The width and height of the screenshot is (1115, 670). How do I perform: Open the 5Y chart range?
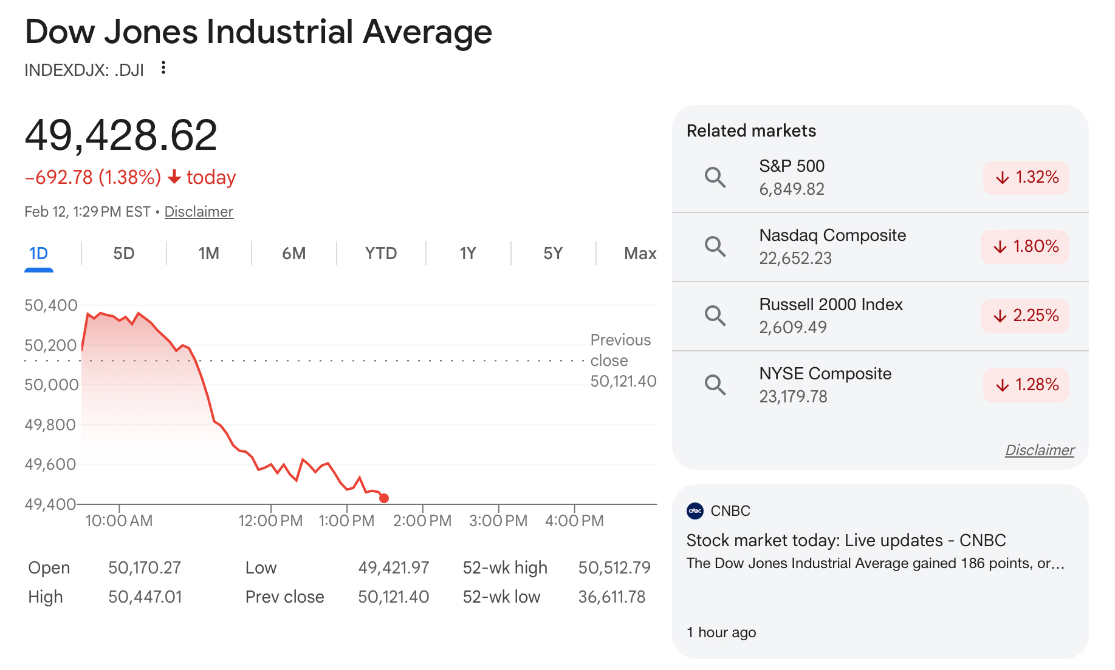click(x=552, y=253)
